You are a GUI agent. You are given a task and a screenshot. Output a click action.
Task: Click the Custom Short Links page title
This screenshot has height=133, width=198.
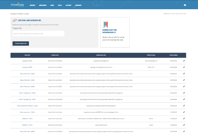click(19, 14)
